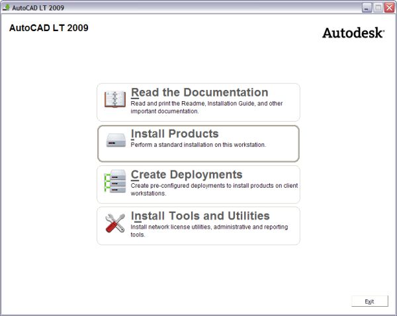Click 'Perform a standard installation' description text

198,145
